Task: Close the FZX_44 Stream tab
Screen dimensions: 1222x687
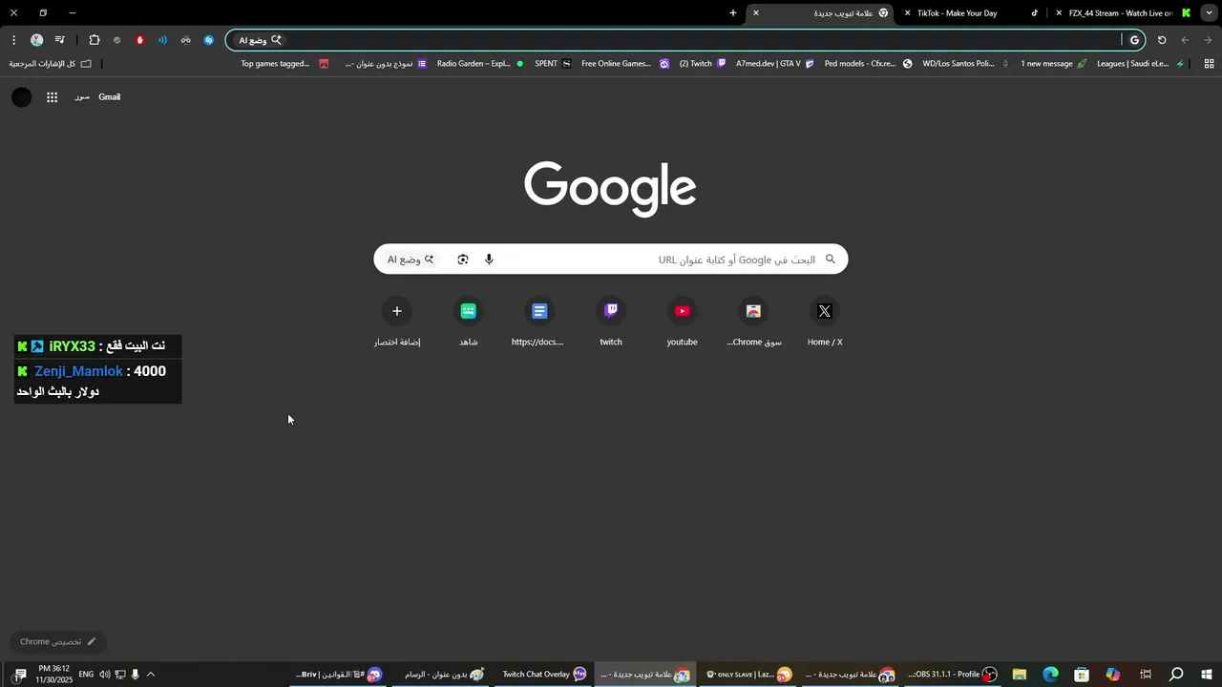Action: click(x=1059, y=13)
